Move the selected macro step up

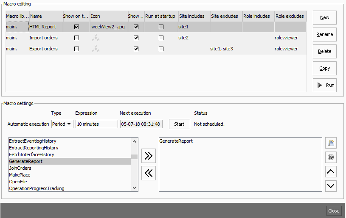coord(331,171)
